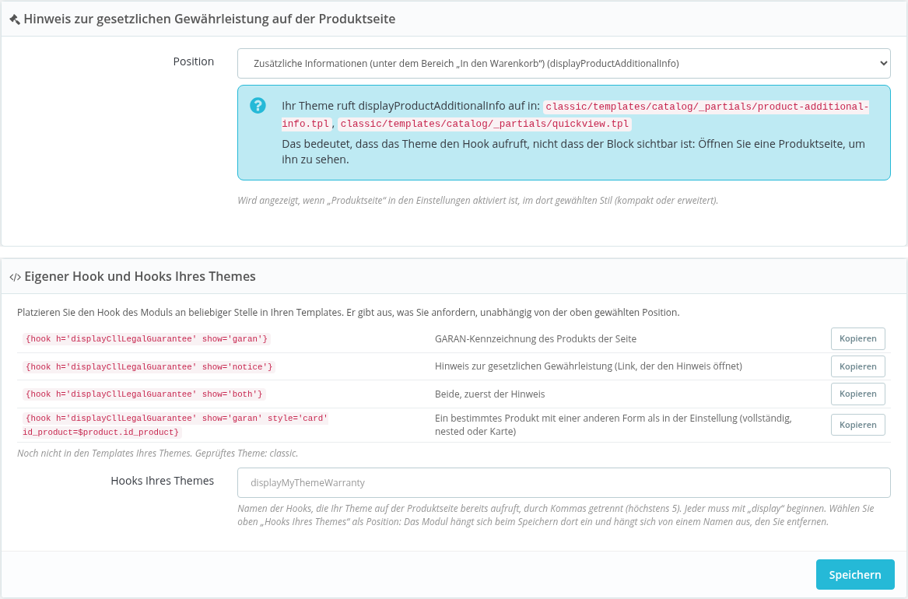
Task: Click the 'Noch nicht in den Templates' note
Action: tap(157, 454)
